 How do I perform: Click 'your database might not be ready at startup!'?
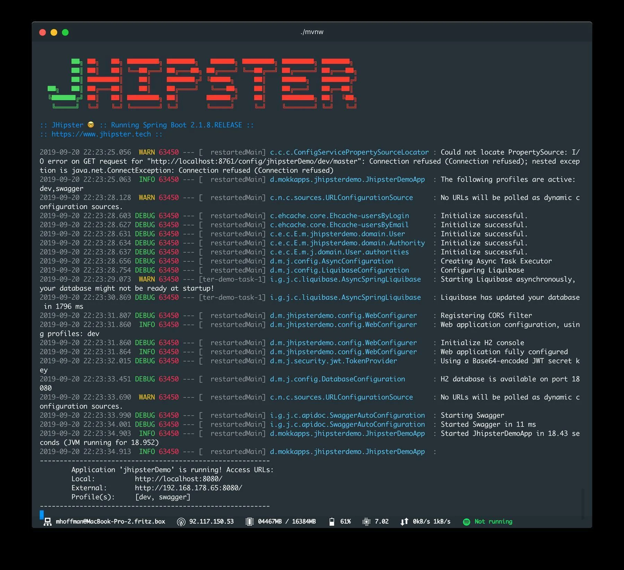click(x=127, y=288)
